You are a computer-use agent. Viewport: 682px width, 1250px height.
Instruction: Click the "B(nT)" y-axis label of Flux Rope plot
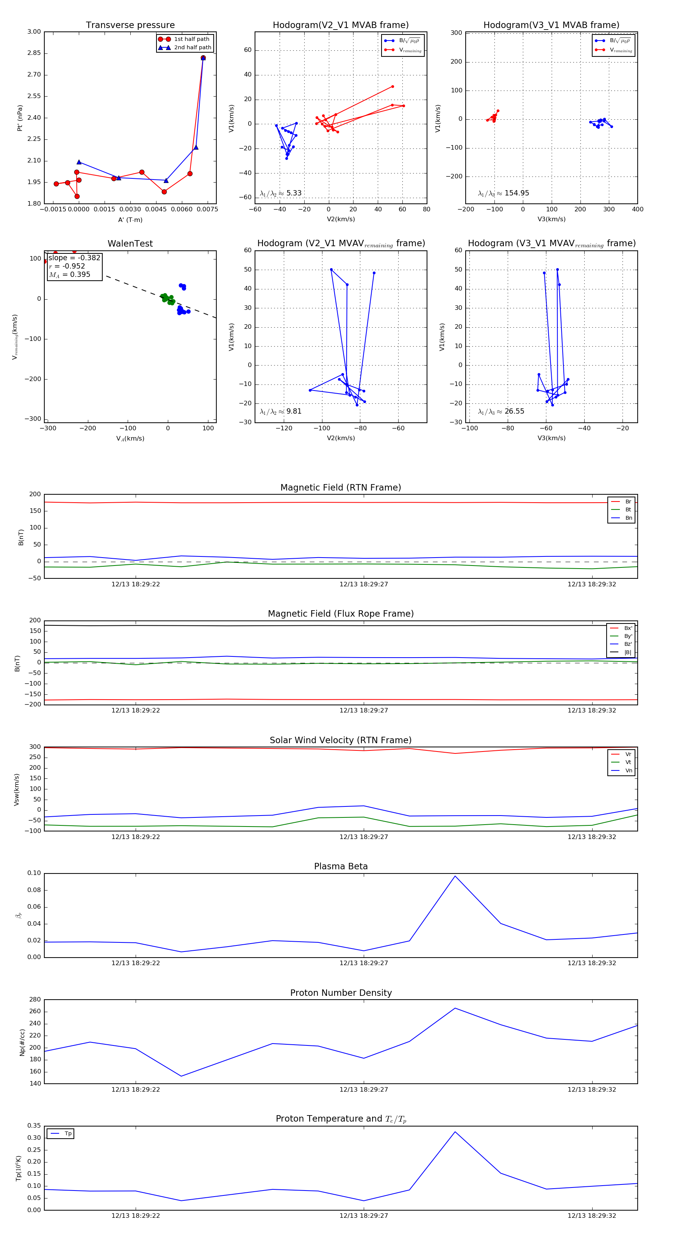pyautogui.click(x=17, y=663)
